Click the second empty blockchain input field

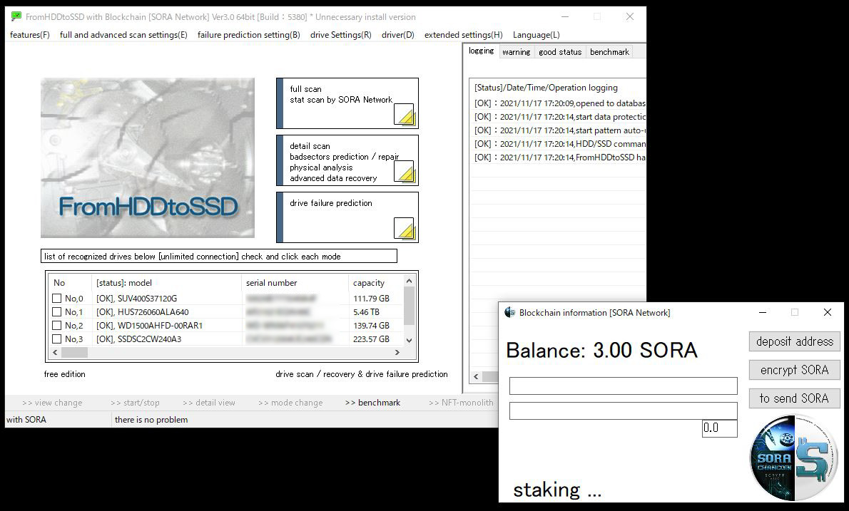(x=624, y=411)
